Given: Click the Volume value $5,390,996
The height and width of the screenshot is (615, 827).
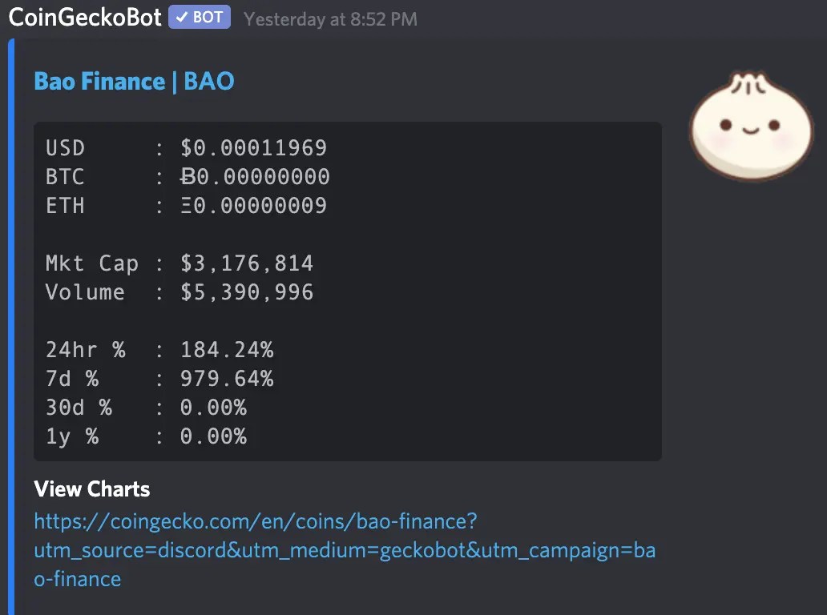Looking at the screenshot, I should coord(246,291).
